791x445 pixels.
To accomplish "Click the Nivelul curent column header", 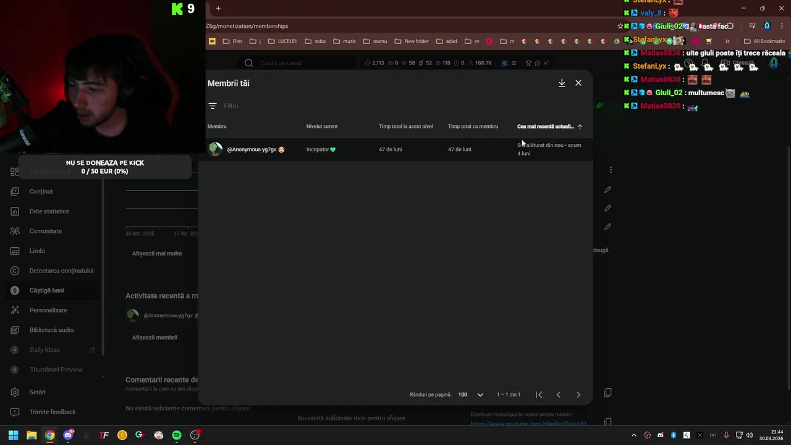I will pyautogui.click(x=322, y=127).
